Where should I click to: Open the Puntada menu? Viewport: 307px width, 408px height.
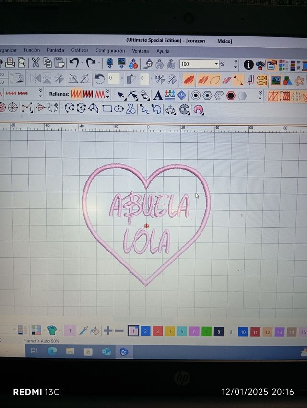[x=55, y=50]
